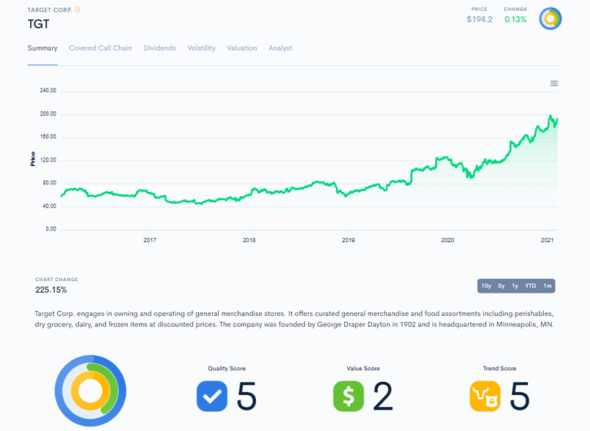Select the Volatility tab
This screenshot has height=431, width=590.
[201, 48]
